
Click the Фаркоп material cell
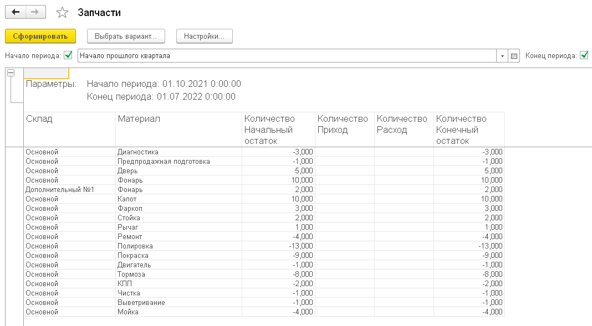tap(178, 209)
